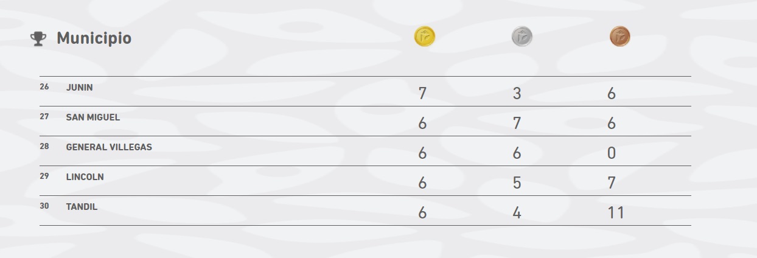757x258 pixels.
Task: Click SAN MIGUEL's silver count 7
Action: tap(517, 124)
